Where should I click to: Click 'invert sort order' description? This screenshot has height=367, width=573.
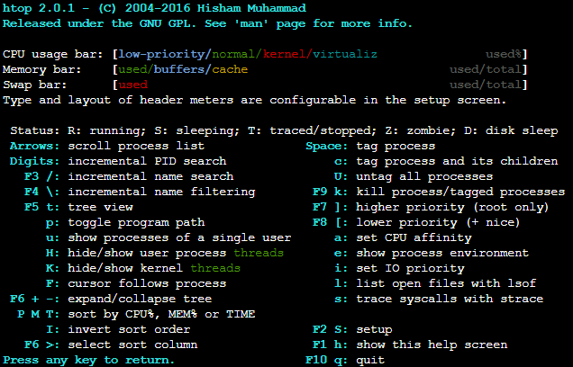coord(129,330)
